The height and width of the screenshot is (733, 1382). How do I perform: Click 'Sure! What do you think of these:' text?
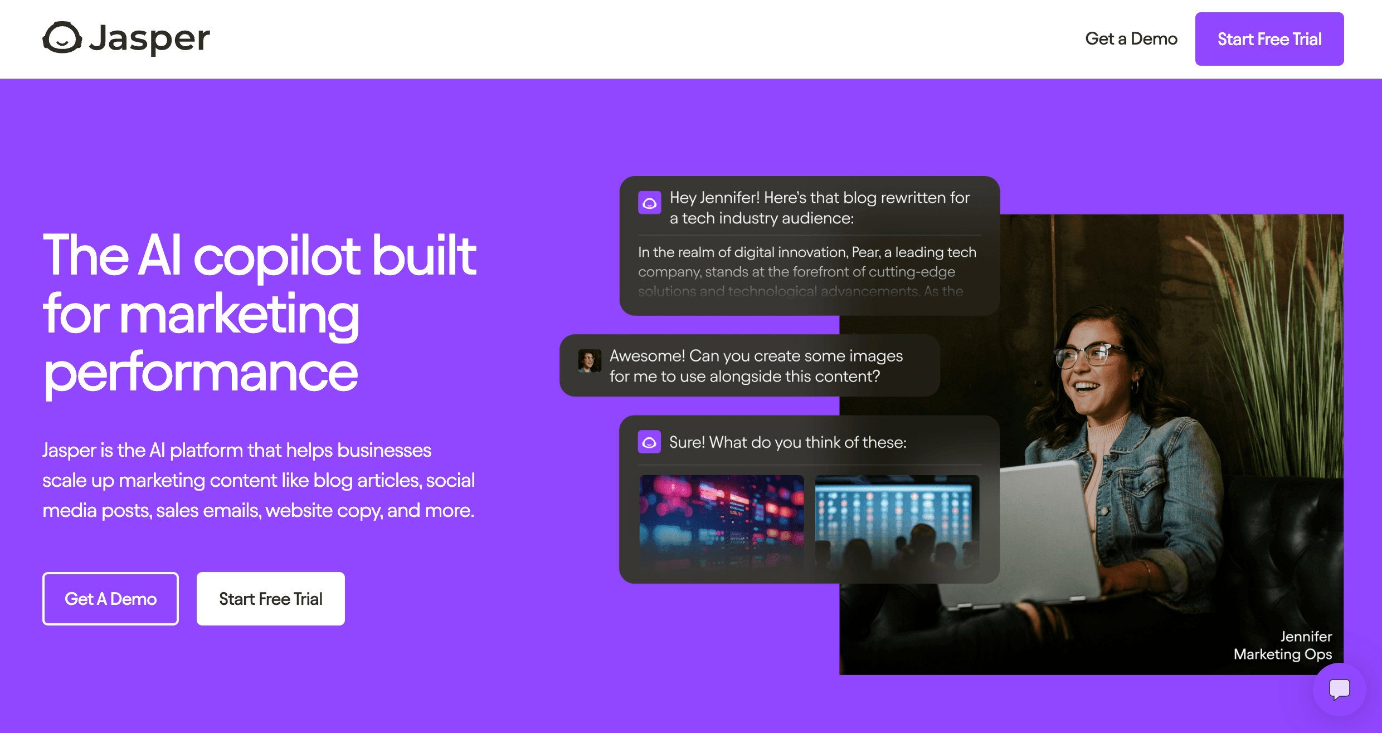pos(787,442)
